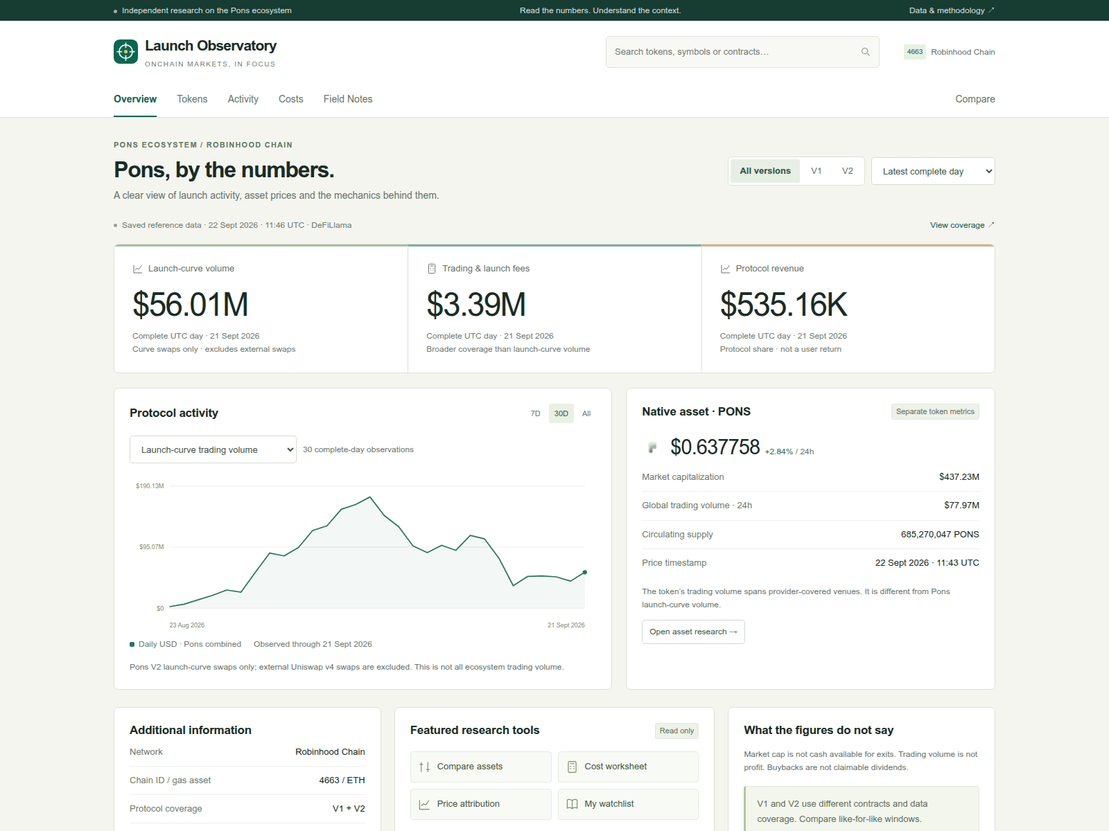Open the Field Notes tab
The width and height of the screenshot is (1109, 831).
tap(348, 99)
